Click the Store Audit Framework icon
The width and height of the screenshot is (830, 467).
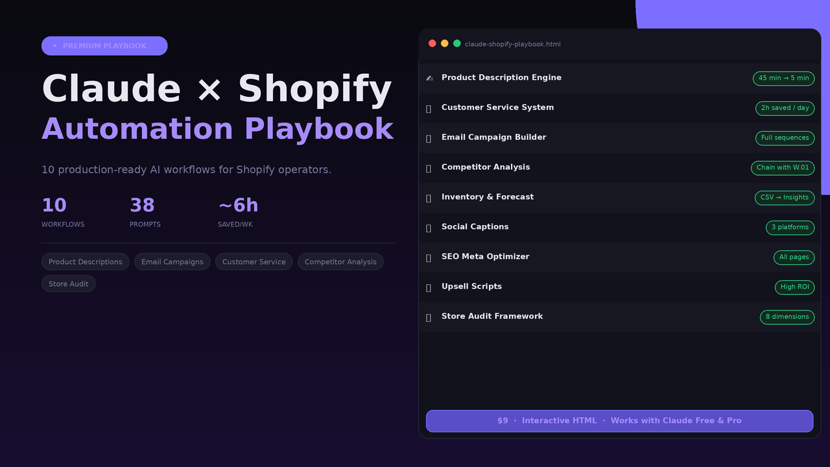coord(428,317)
